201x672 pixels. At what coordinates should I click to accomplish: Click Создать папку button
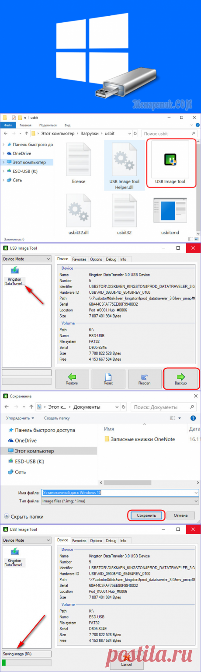click(x=57, y=418)
